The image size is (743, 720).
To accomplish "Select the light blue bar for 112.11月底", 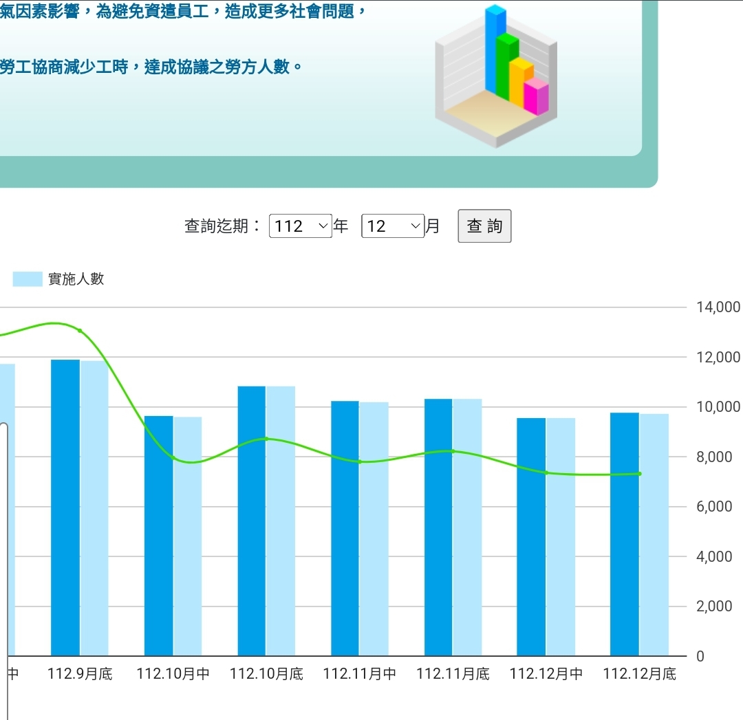I will click(x=467, y=527).
